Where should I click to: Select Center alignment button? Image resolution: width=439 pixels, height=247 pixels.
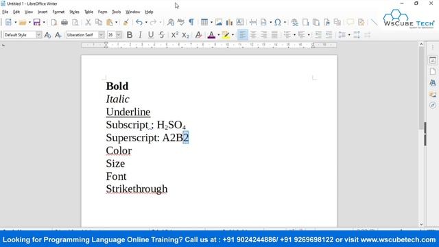tap(253, 35)
